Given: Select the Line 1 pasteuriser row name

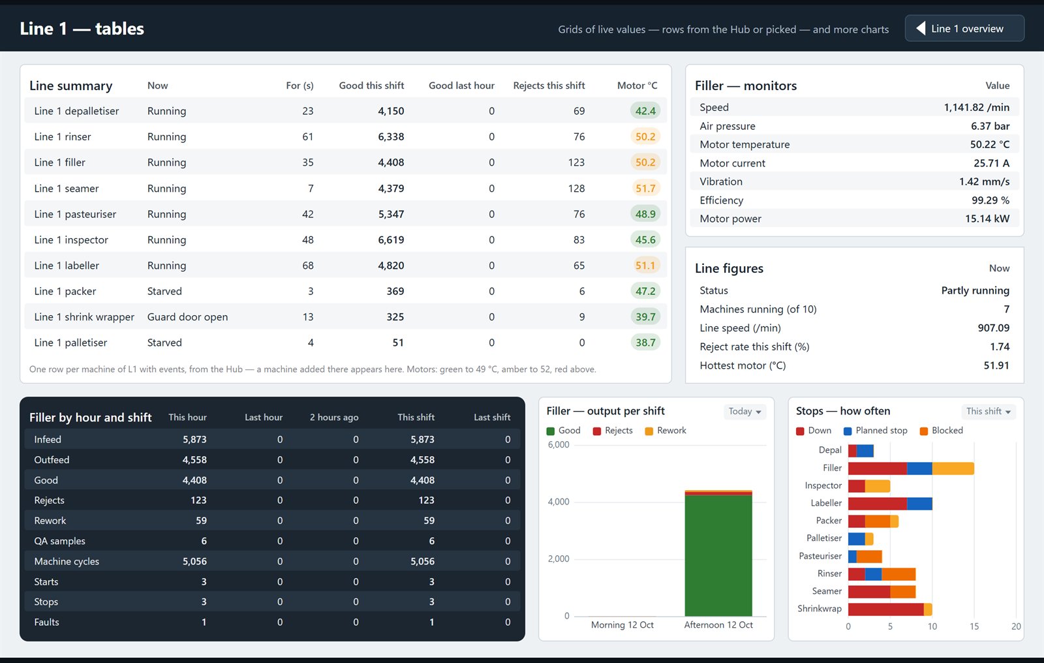Looking at the screenshot, I should coord(75,214).
